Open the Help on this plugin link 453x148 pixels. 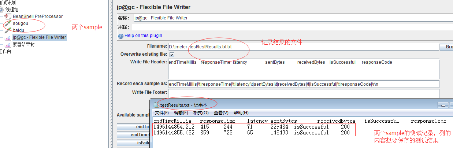tap(143, 36)
